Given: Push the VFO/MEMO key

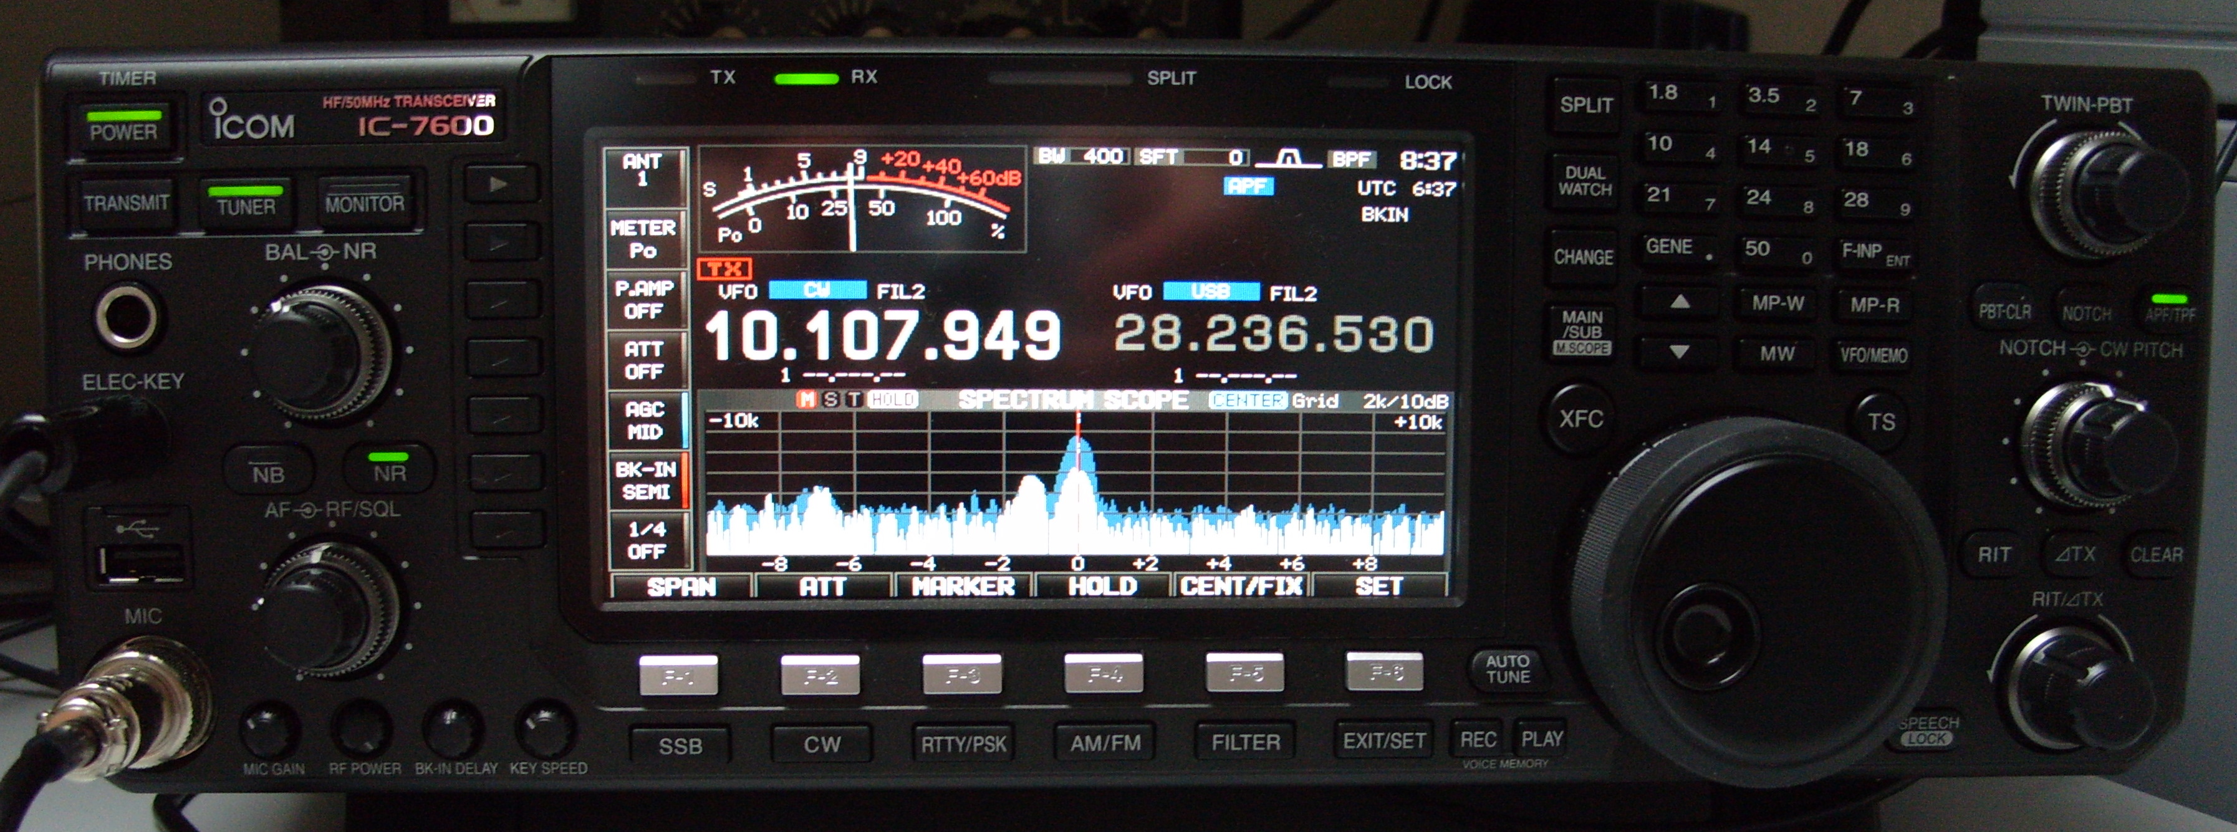Looking at the screenshot, I should point(1874,355).
